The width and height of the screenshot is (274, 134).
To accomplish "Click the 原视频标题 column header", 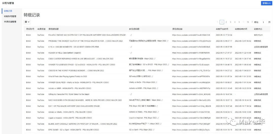I will coord(54,29).
